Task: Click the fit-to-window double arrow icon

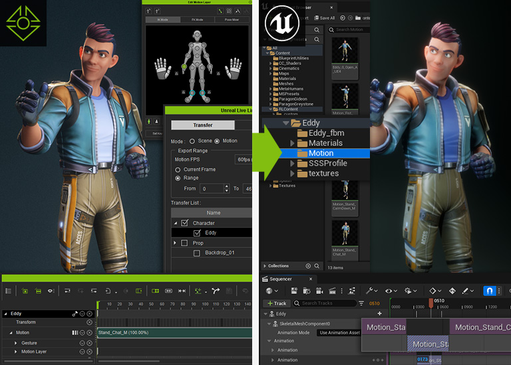Action: click(182, 291)
